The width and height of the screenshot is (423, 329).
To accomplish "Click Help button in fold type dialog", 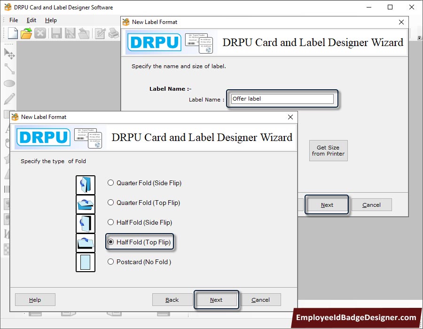I will pos(35,299).
